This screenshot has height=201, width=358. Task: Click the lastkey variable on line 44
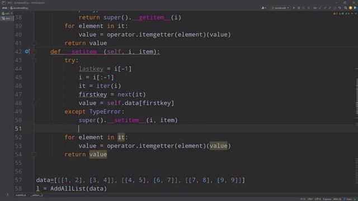pos(91,69)
